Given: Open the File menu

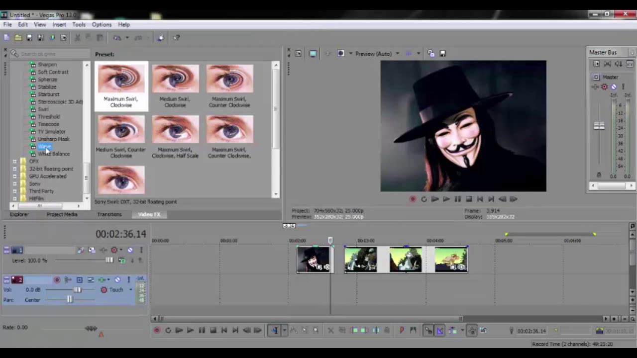Looking at the screenshot, I should 7,25.
